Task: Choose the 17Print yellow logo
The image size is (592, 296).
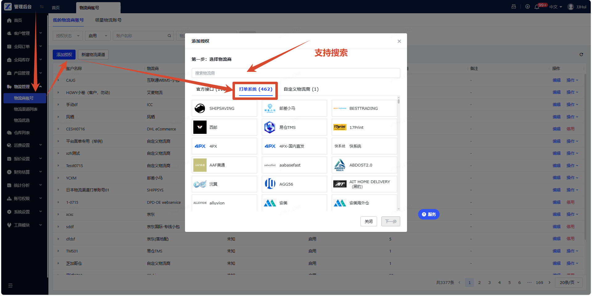Action: (340, 127)
